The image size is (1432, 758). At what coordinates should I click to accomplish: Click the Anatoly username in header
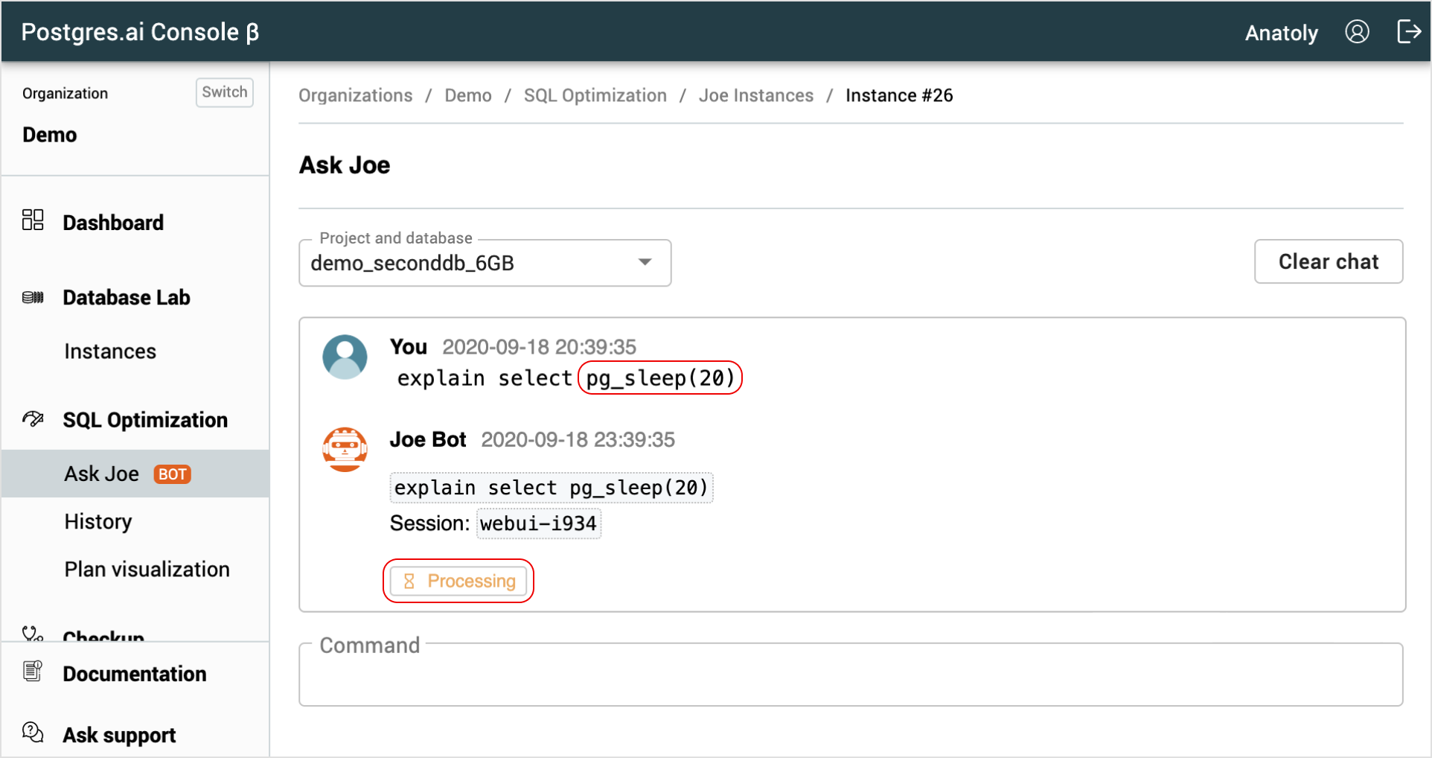1281,33
